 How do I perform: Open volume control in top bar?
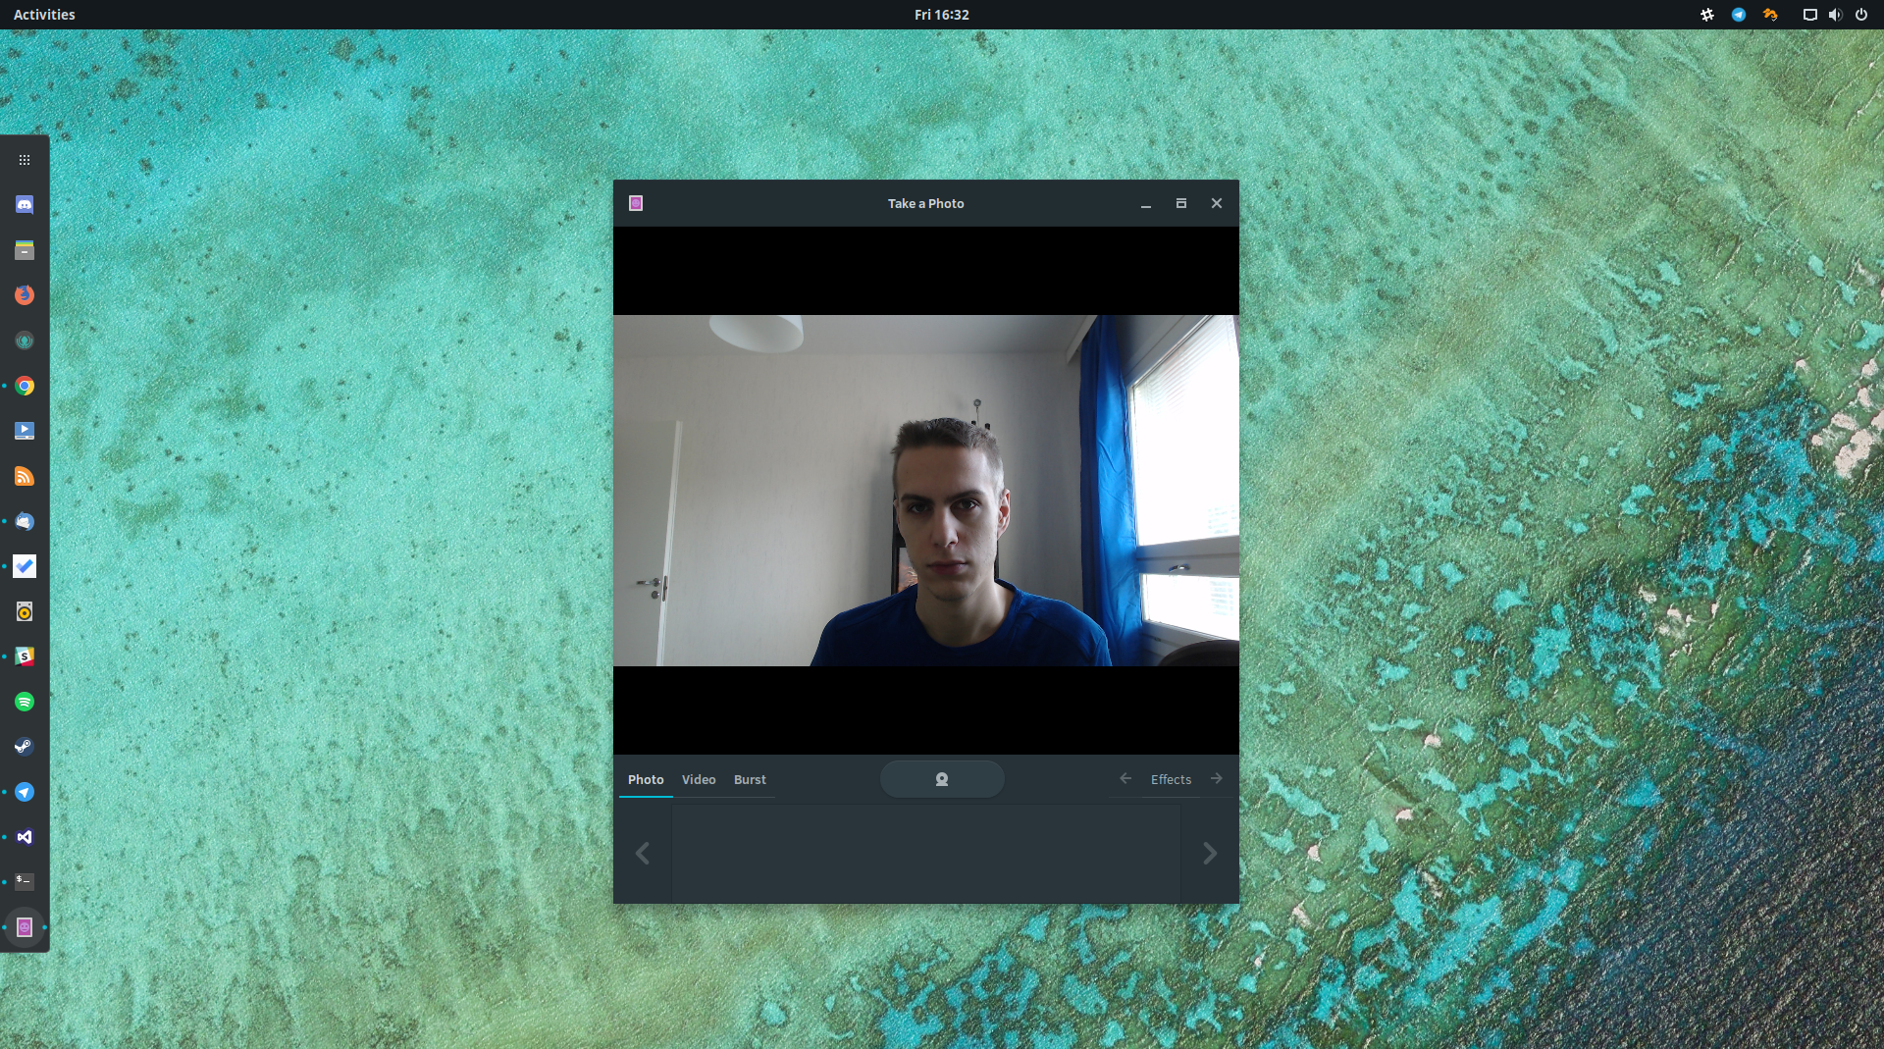tap(1836, 15)
